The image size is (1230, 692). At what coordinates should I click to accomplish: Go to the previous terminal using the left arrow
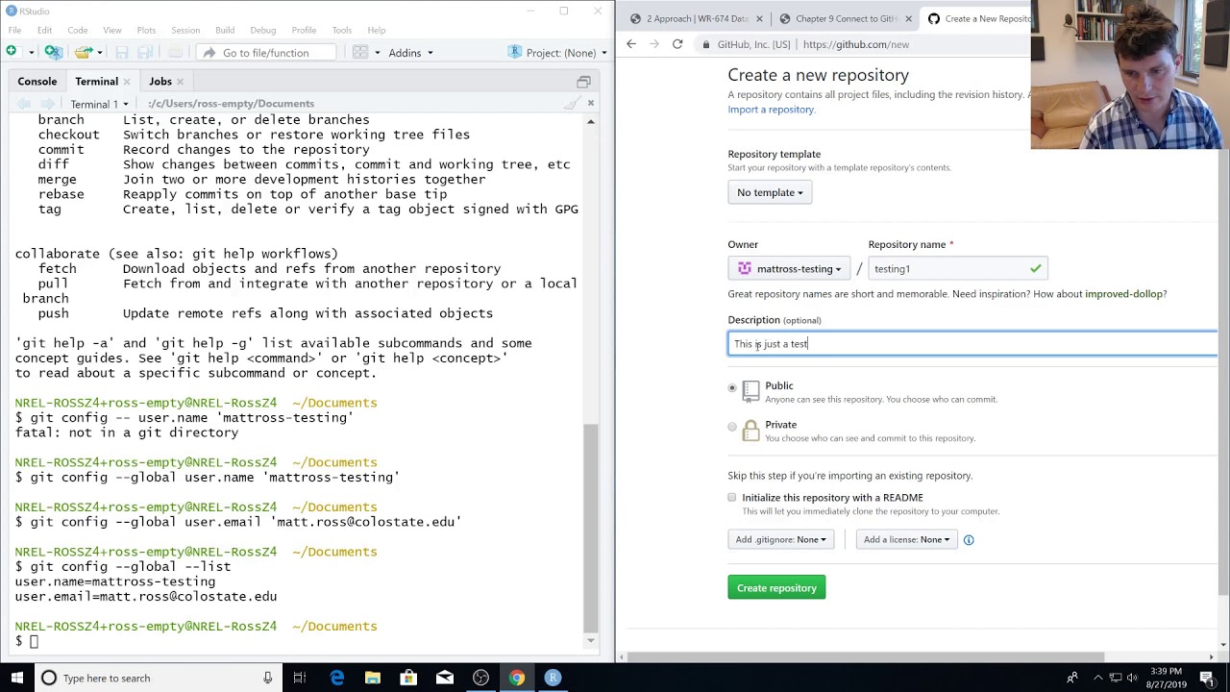(24, 104)
